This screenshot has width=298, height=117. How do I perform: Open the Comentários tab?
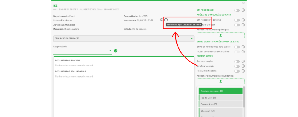pos(221,104)
